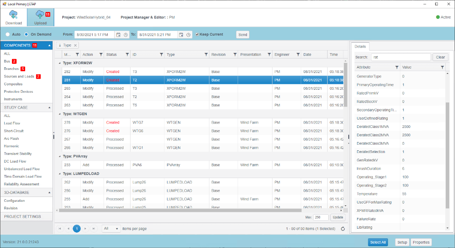Select the Auto radio button
The width and height of the screenshot is (455, 248).
[7, 34]
